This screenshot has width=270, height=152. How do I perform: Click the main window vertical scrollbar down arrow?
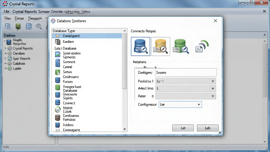coord(265,142)
